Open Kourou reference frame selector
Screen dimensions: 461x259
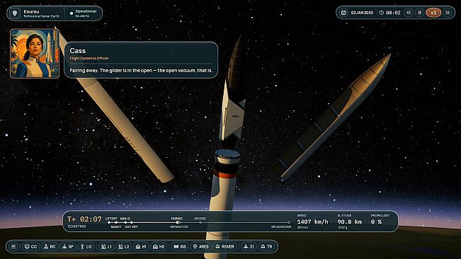click(x=41, y=14)
